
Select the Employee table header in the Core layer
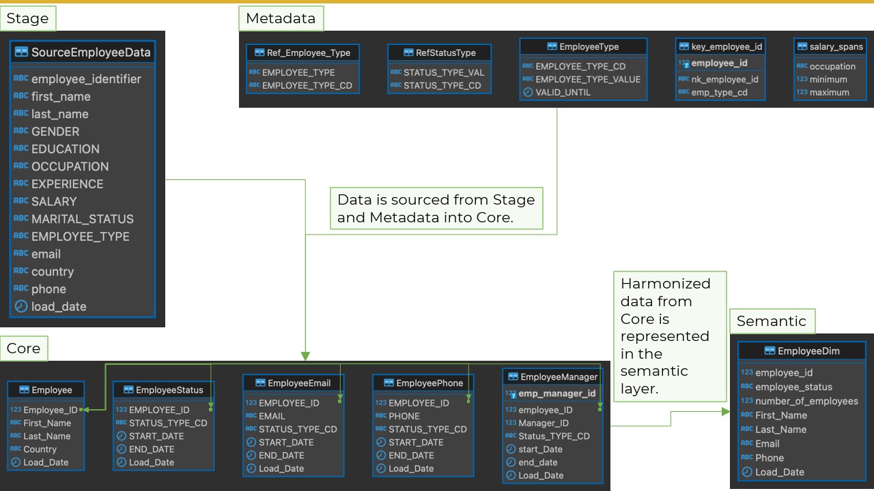click(46, 389)
